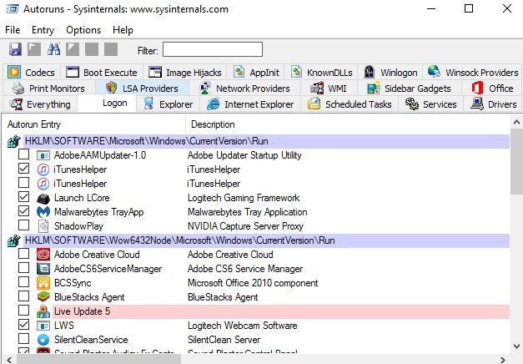The height and width of the screenshot is (364, 523).
Task: Click the Find binoculars toolbar icon
Action: 53,49
